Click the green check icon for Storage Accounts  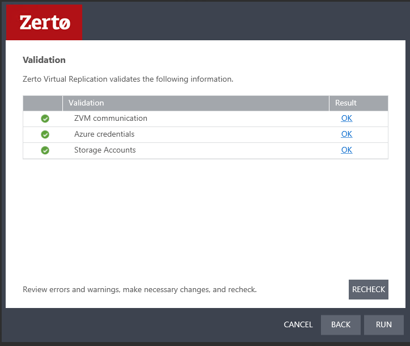[x=45, y=150]
